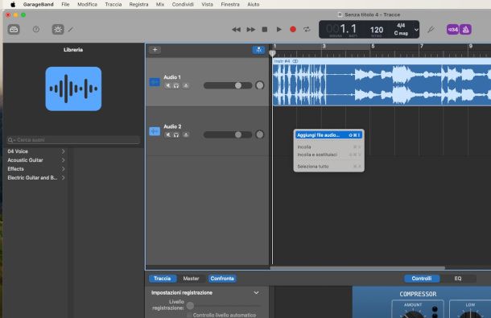
Task: Start recording with the red Record button
Action: point(293,30)
